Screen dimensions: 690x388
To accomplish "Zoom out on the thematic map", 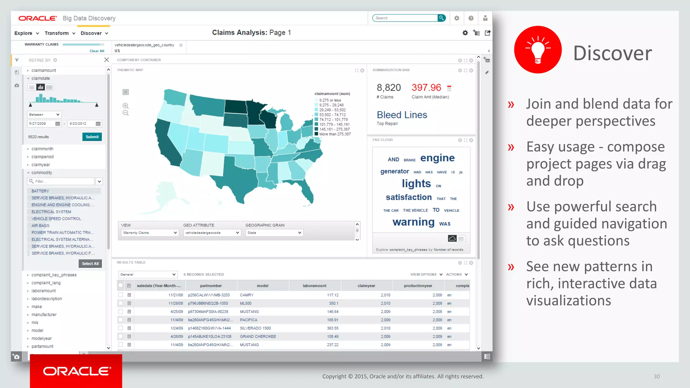I will pos(126,113).
